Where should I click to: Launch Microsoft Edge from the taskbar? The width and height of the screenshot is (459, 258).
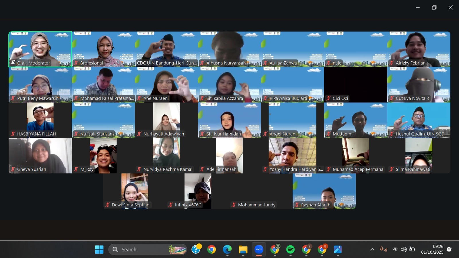227,249
